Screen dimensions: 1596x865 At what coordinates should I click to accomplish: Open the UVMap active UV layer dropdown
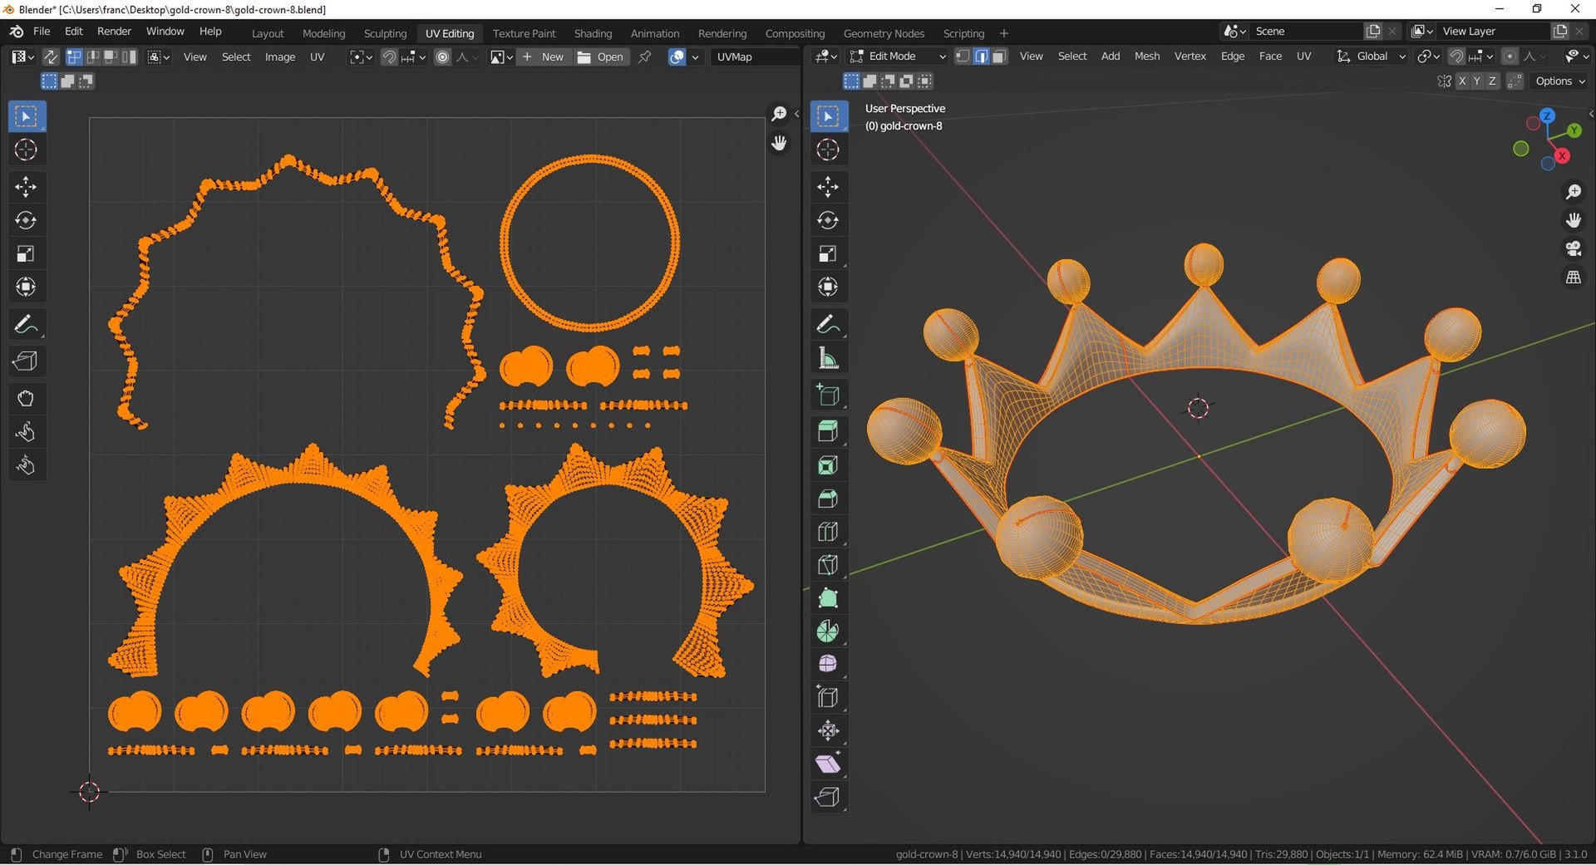[754, 57]
